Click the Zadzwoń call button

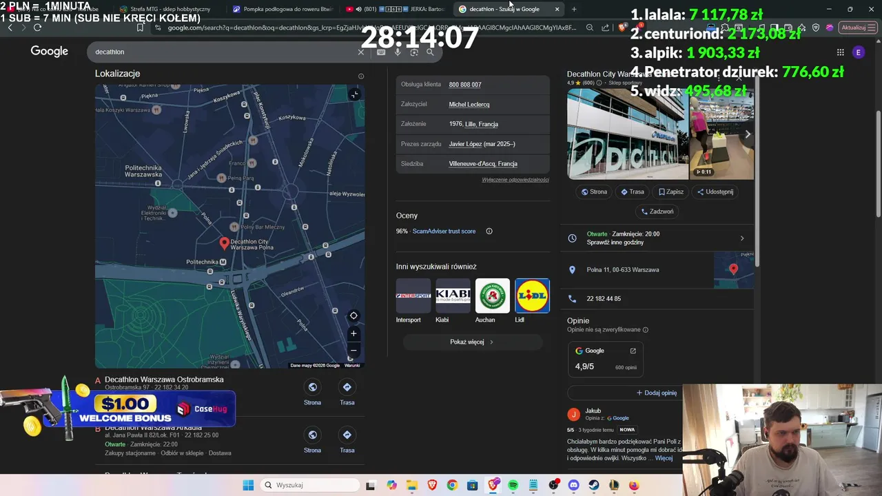pos(657,211)
